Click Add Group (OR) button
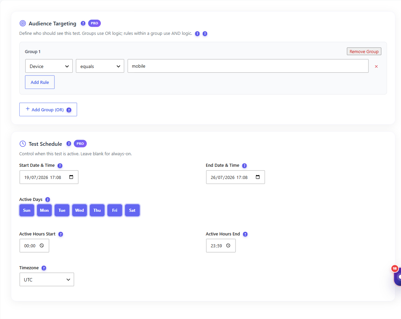 (x=48, y=110)
